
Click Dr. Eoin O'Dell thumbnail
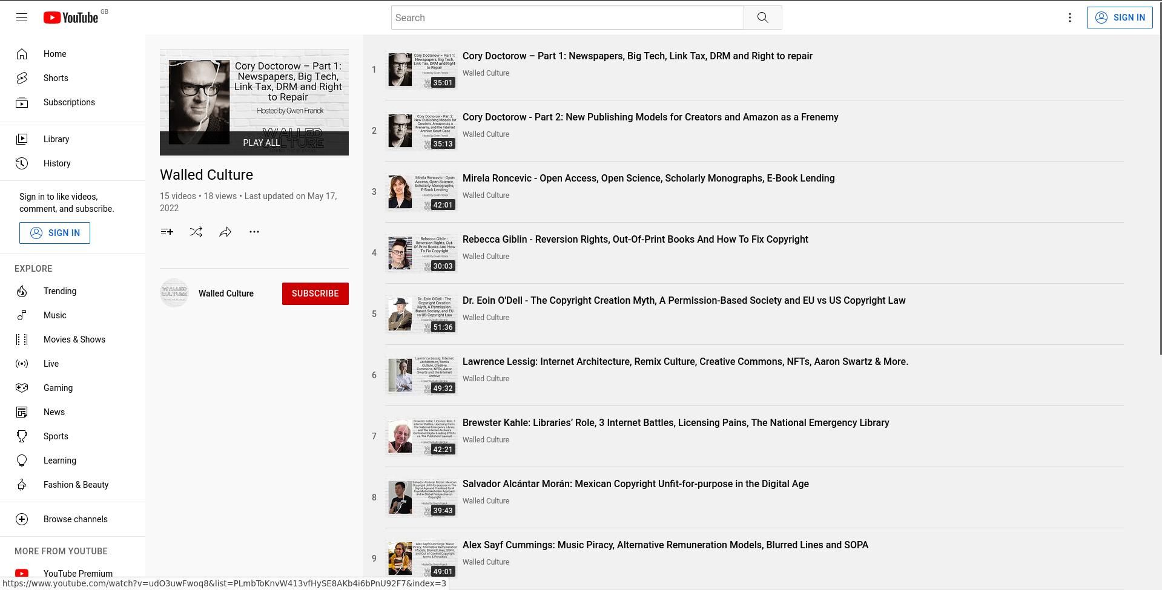(422, 314)
